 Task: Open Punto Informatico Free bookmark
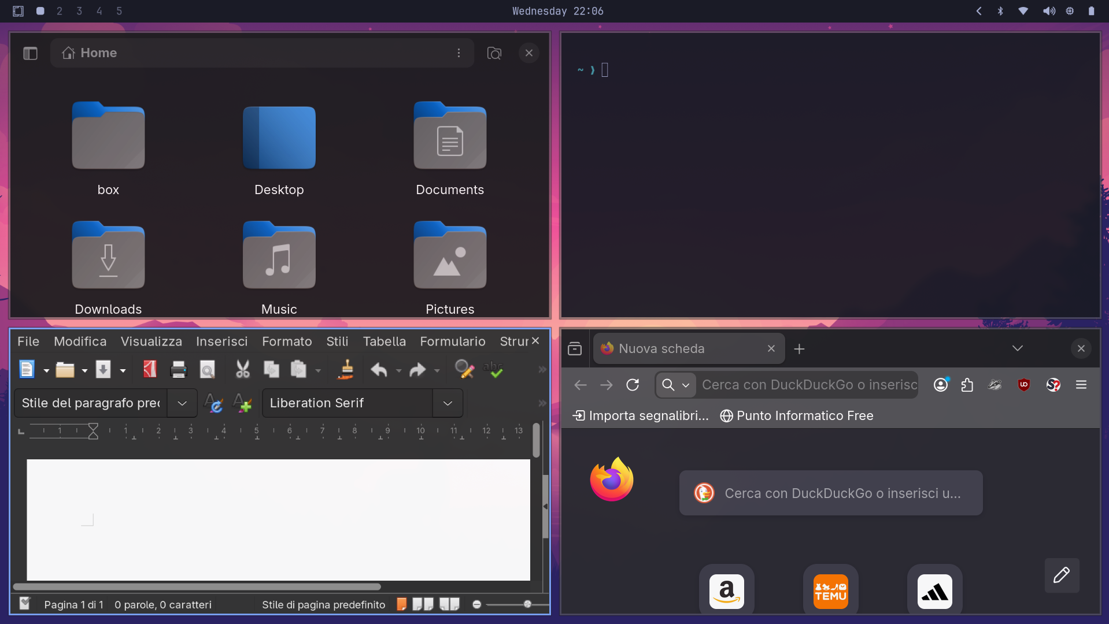(x=797, y=416)
